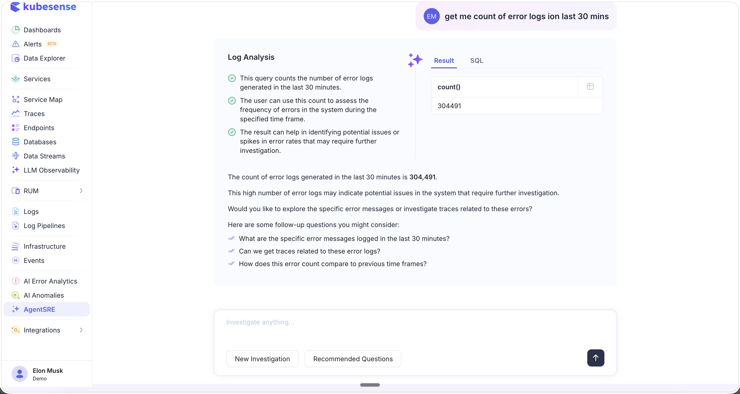Open the Dashboards icon in sidebar
The image size is (740, 394).
[16, 30]
